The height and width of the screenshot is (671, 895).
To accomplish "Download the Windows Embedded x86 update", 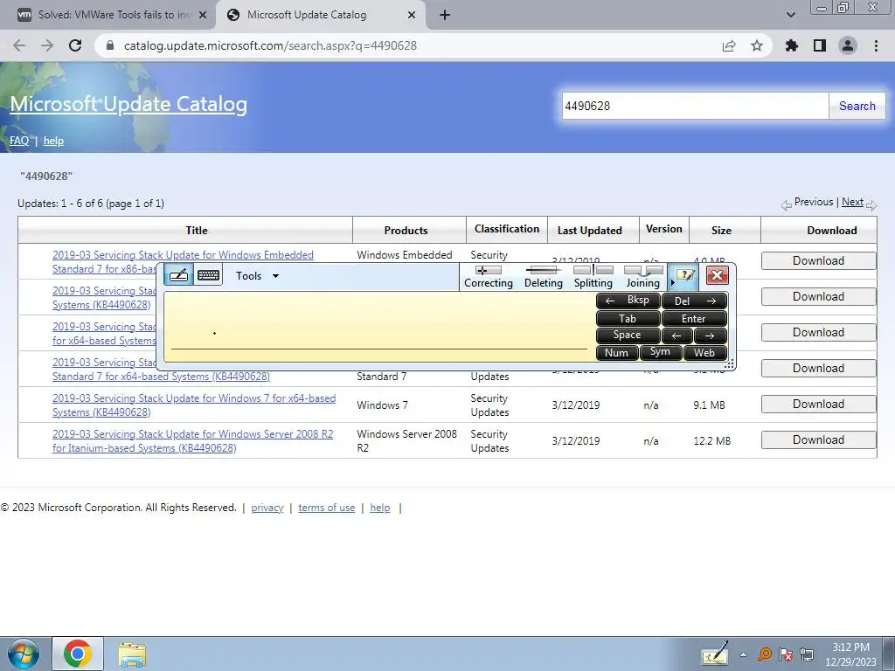I will tap(818, 260).
